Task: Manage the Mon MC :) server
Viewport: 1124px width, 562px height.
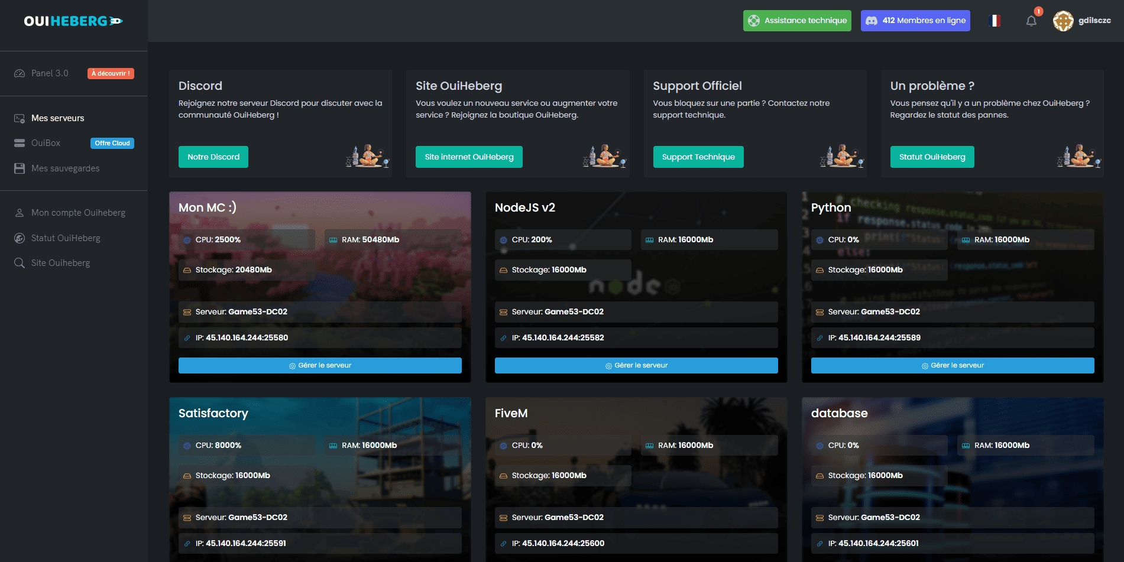Action: pyautogui.click(x=320, y=365)
